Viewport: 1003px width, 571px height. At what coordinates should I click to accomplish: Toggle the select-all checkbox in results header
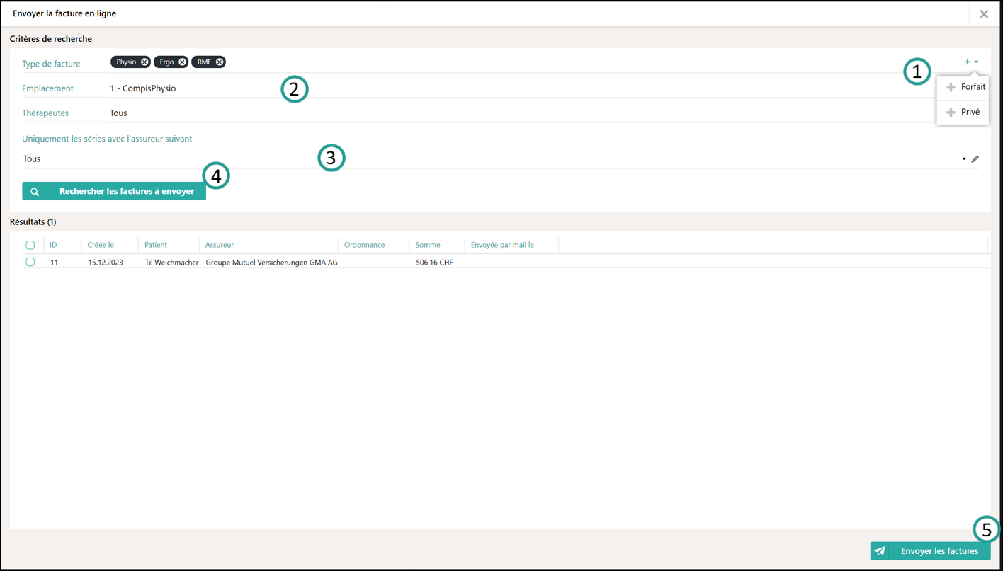point(30,245)
